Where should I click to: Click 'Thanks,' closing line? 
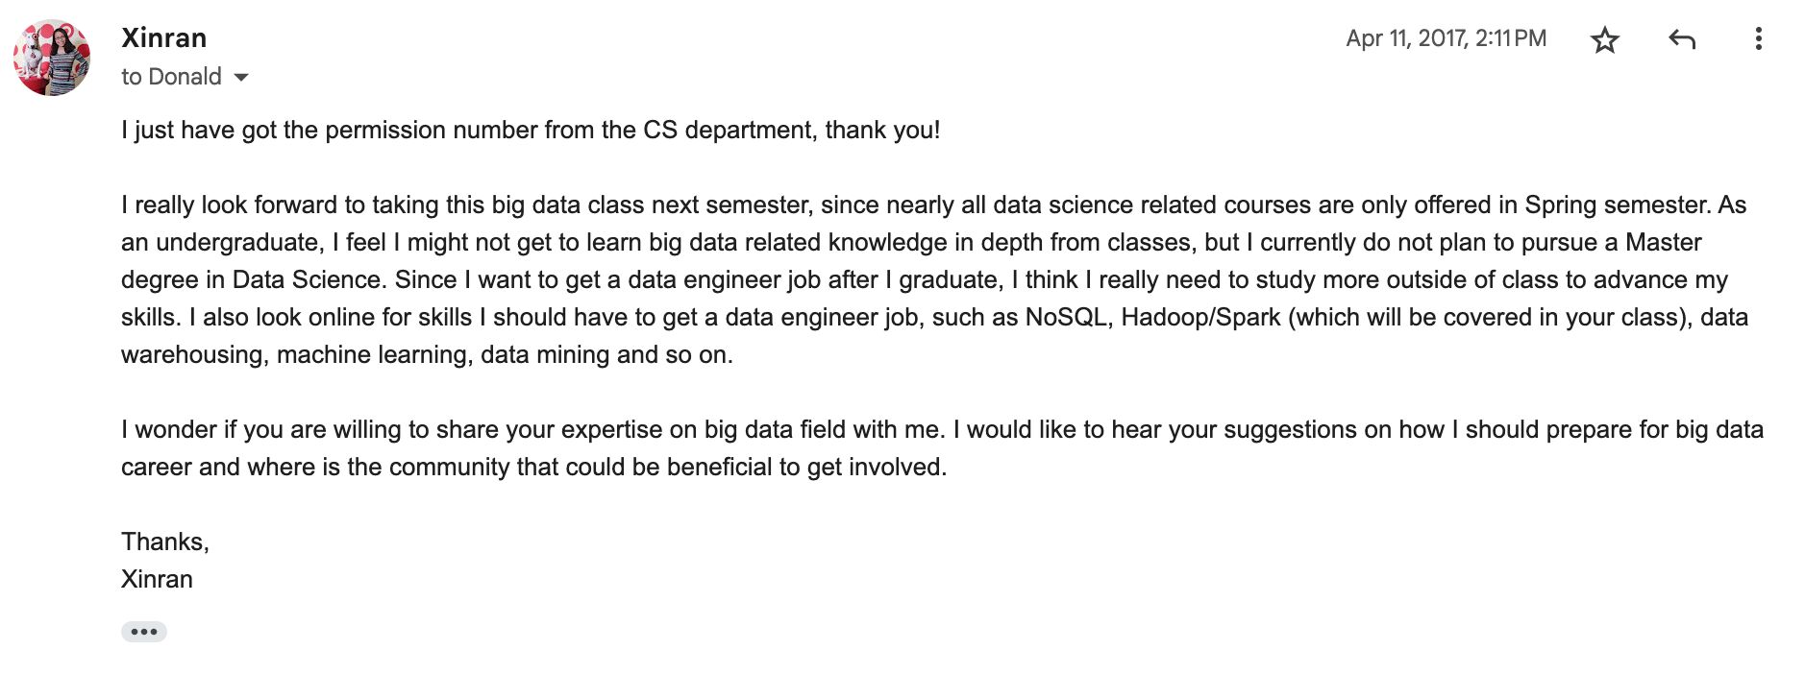[164, 542]
